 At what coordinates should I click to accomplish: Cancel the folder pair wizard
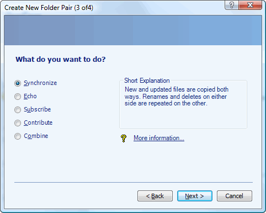tap(235, 196)
